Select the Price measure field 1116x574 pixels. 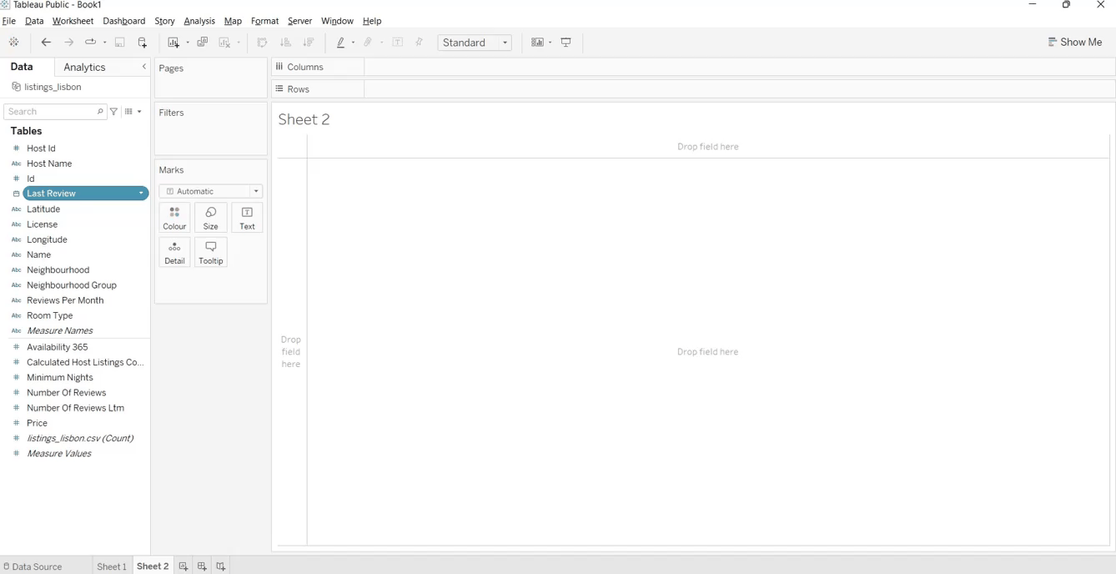pos(38,423)
